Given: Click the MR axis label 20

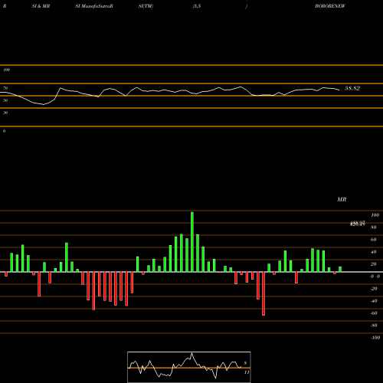Looking at the screenshot, I should pos(374,264).
